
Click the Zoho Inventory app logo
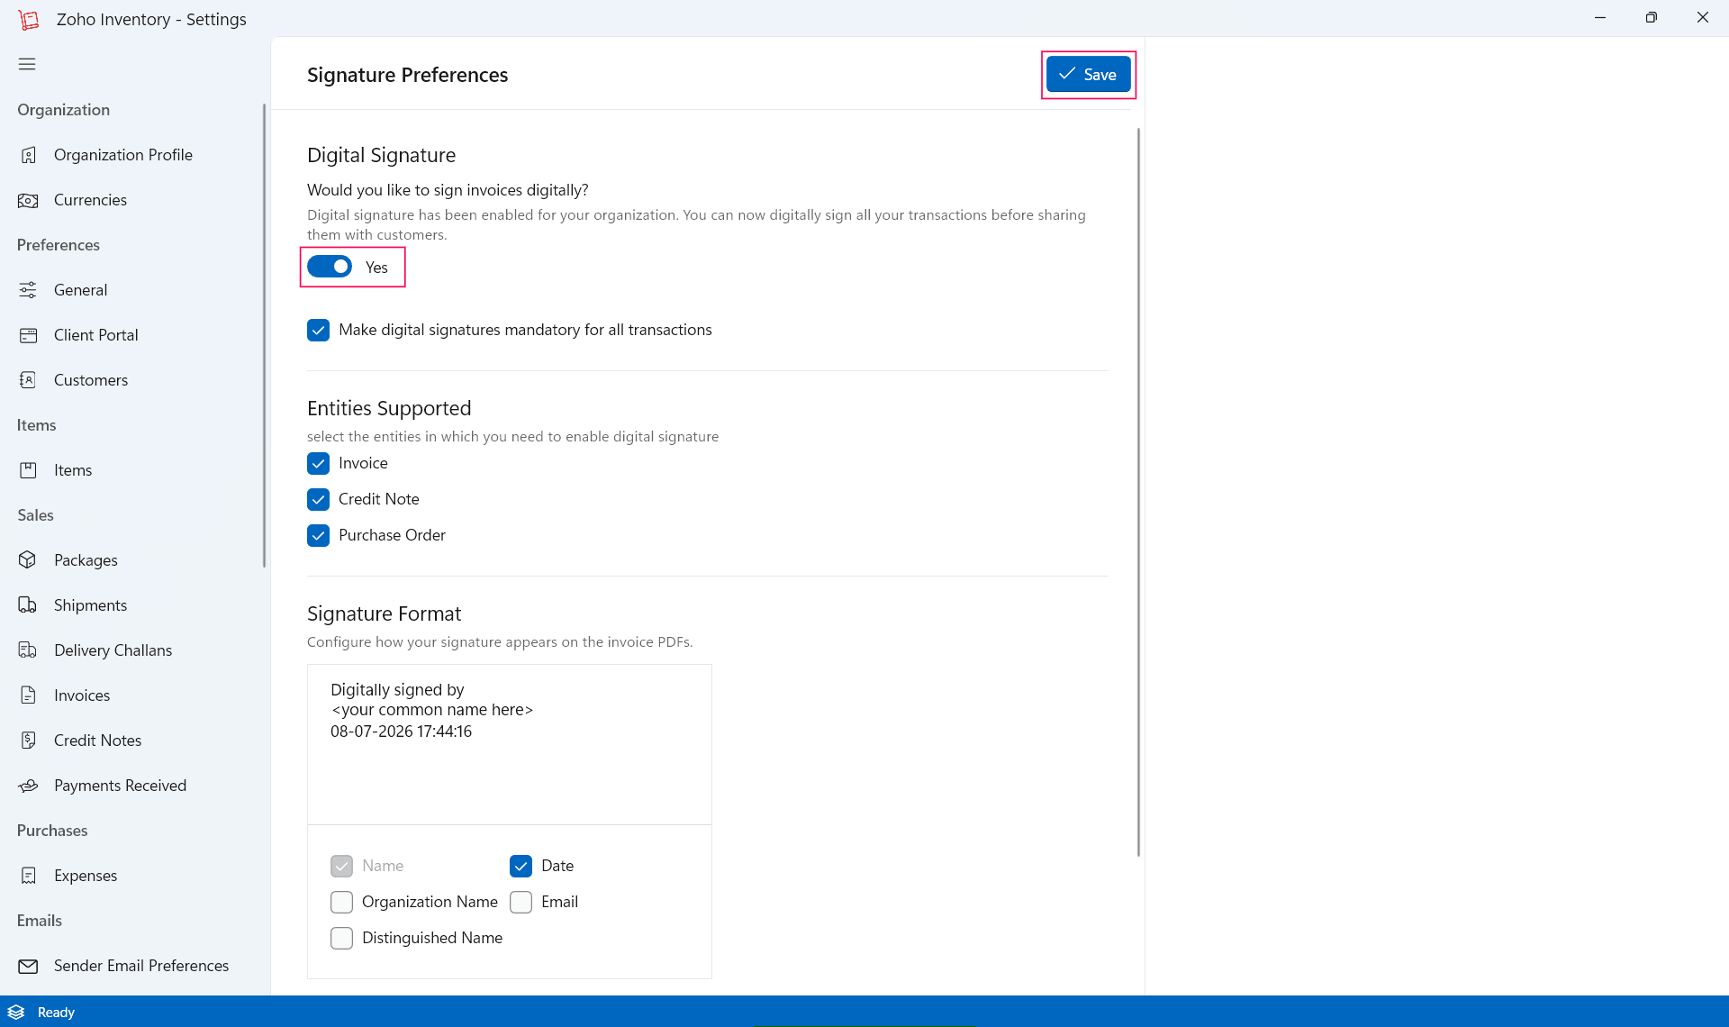(29, 19)
